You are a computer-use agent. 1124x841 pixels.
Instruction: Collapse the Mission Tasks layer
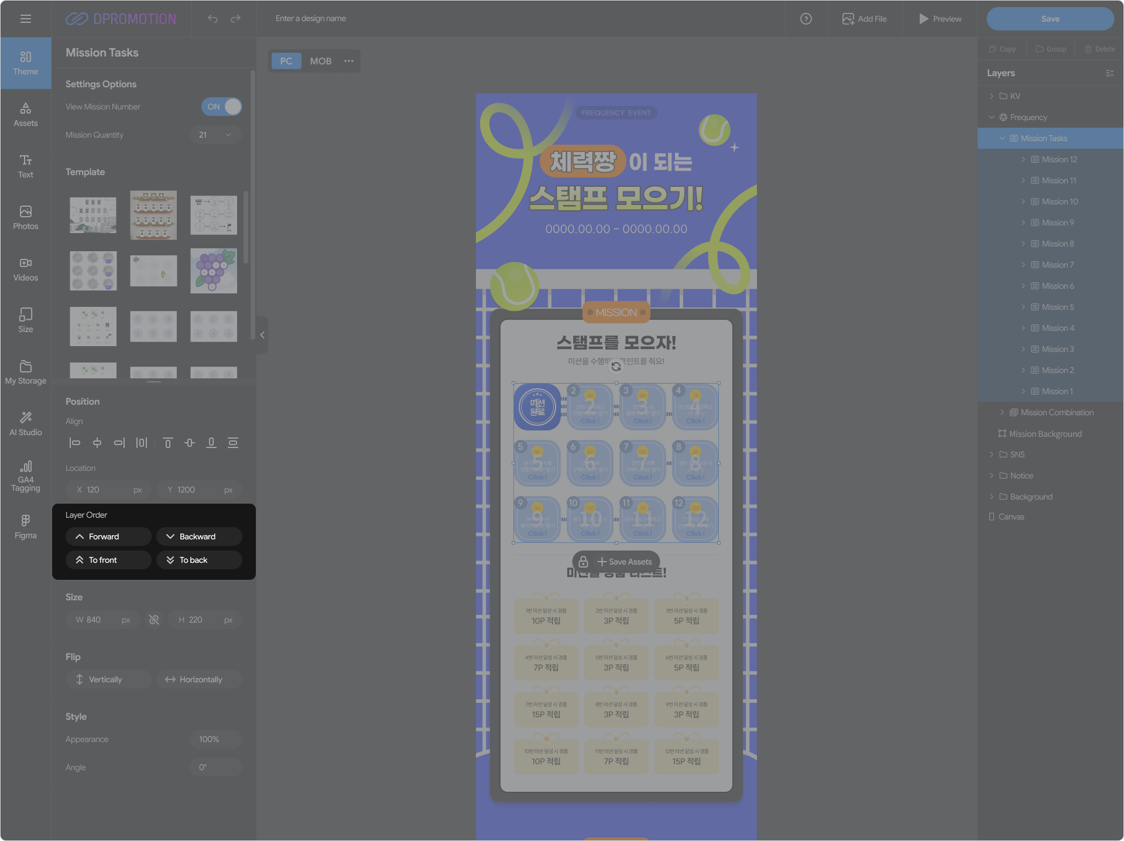pos(1002,138)
